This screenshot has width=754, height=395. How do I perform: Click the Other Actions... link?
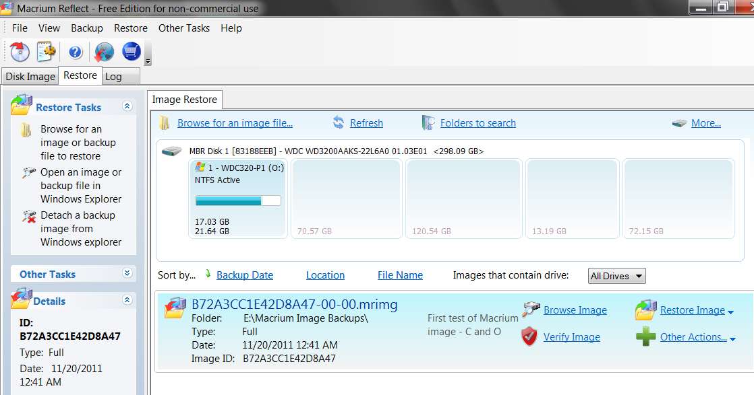point(693,337)
